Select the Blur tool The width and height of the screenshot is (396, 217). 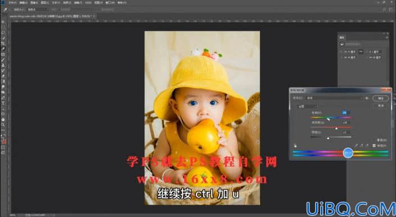[x=3, y=87]
